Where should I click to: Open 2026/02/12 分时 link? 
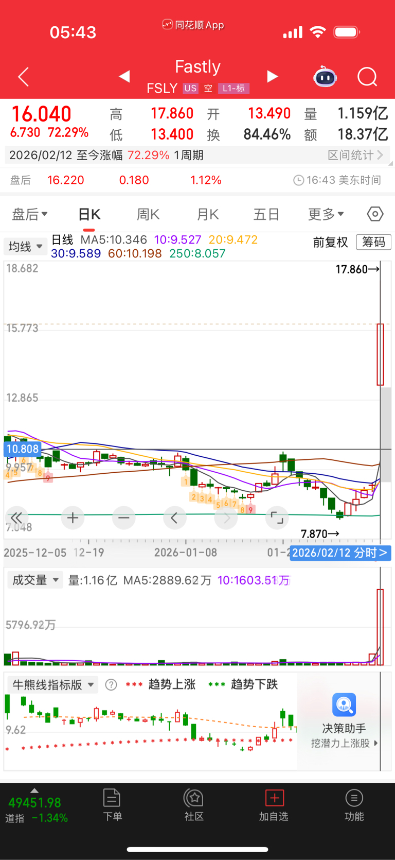pos(340,553)
